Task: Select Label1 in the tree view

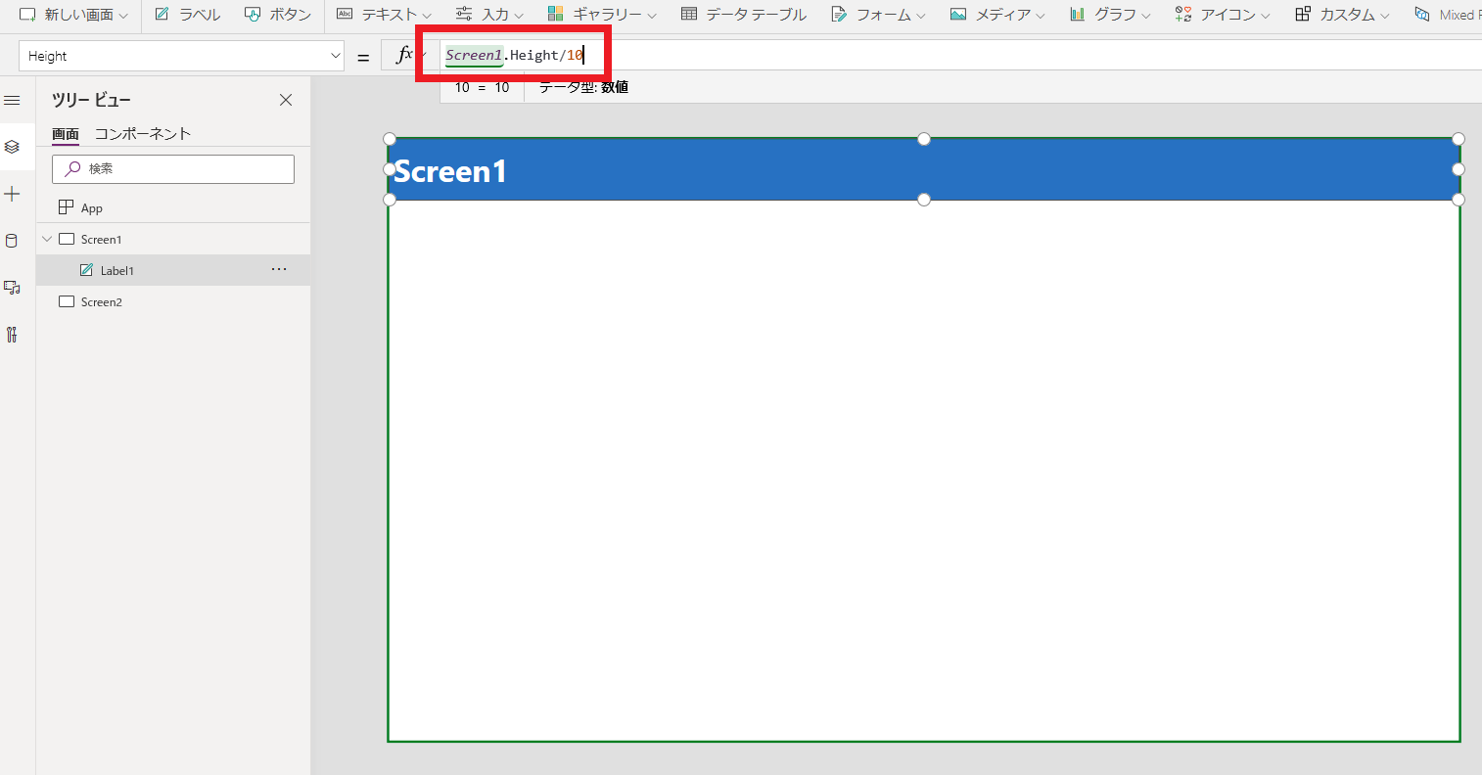Action: pyautogui.click(x=173, y=270)
